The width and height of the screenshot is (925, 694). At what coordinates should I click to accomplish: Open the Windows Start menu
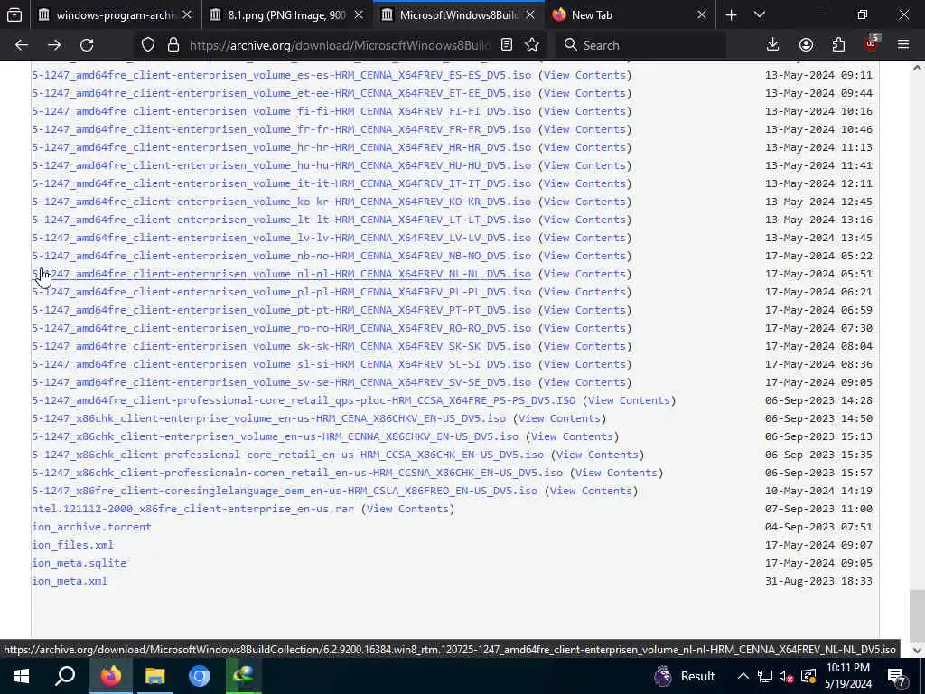pyautogui.click(x=22, y=676)
